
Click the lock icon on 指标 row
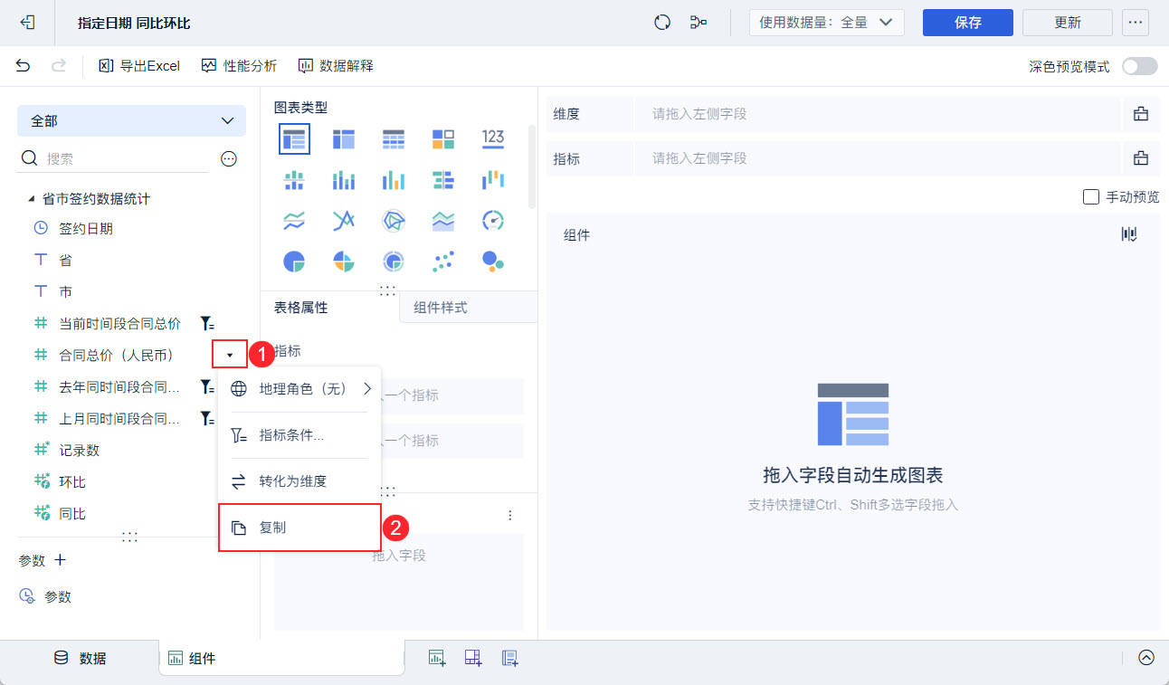click(1141, 158)
